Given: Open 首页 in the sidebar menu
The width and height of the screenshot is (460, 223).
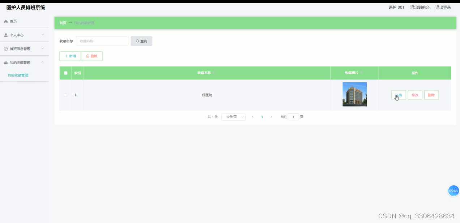Looking at the screenshot, I should [24, 21].
